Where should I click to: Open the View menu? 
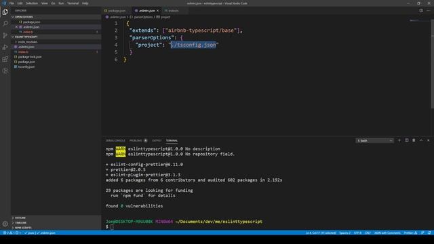pos(44,3)
